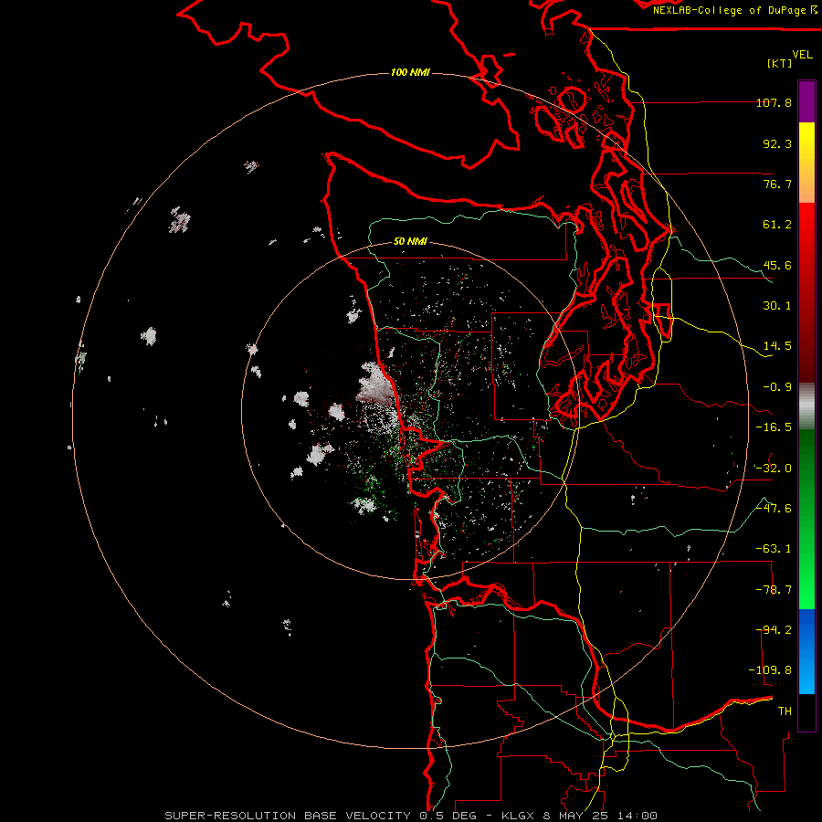Click the -32.0 velocity scale value
This screenshot has height=822, width=822.
point(774,469)
